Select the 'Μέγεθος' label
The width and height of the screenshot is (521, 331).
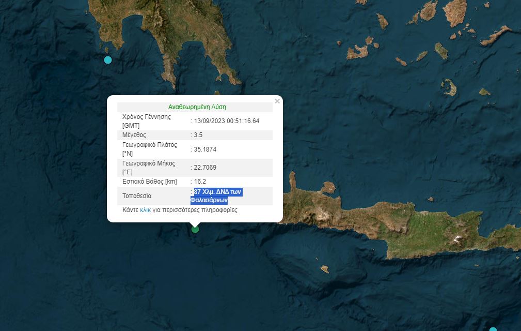pos(134,135)
